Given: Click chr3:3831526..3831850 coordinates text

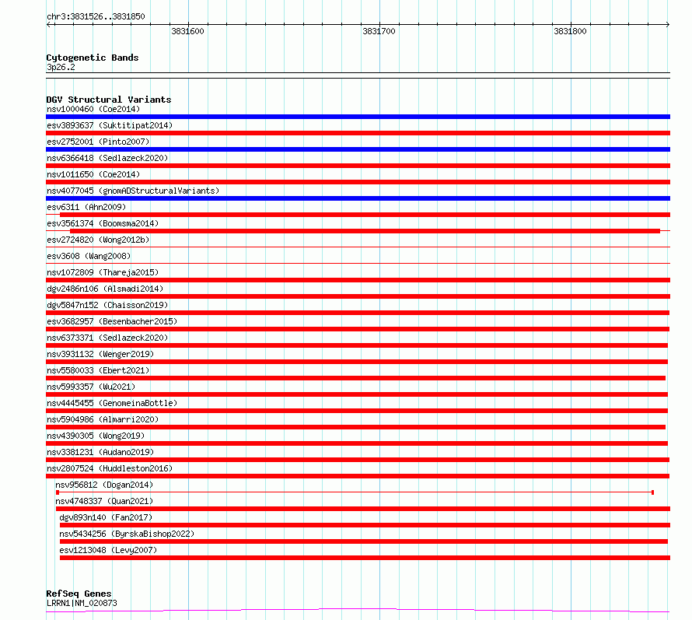Looking at the screenshot, I should pos(96,16).
